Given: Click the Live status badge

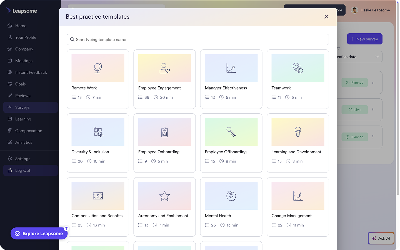Looking at the screenshot, I should (355, 110).
